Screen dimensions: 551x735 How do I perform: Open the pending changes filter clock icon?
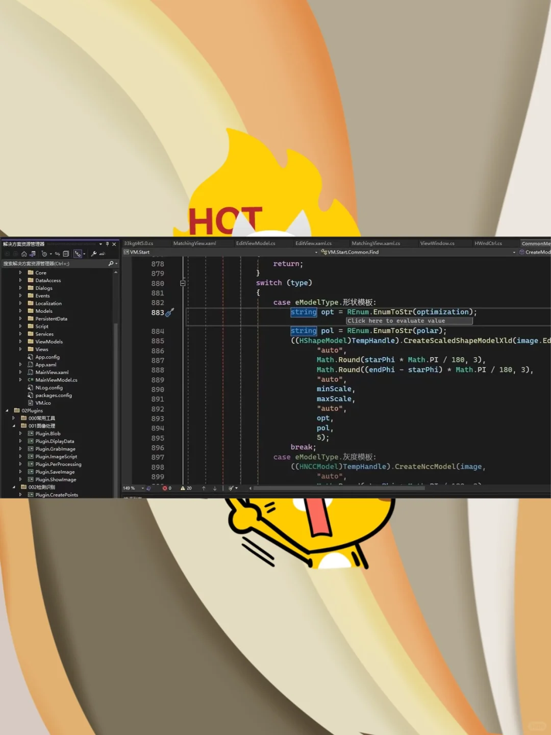click(44, 254)
